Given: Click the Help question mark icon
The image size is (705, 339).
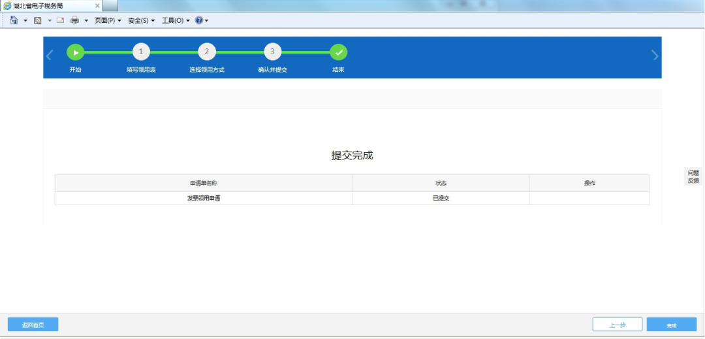Looking at the screenshot, I should 198,20.
